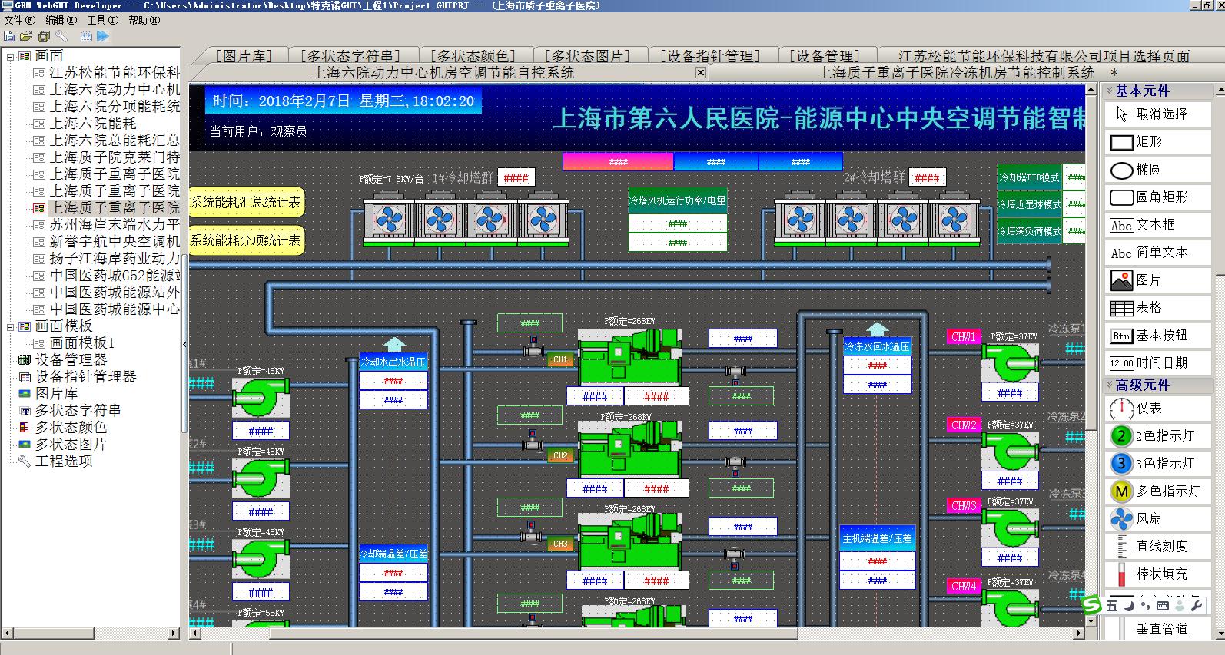Click the blue run arrow toolbar icon
The height and width of the screenshot is (655, 1225).
click(x=103, y=36)
